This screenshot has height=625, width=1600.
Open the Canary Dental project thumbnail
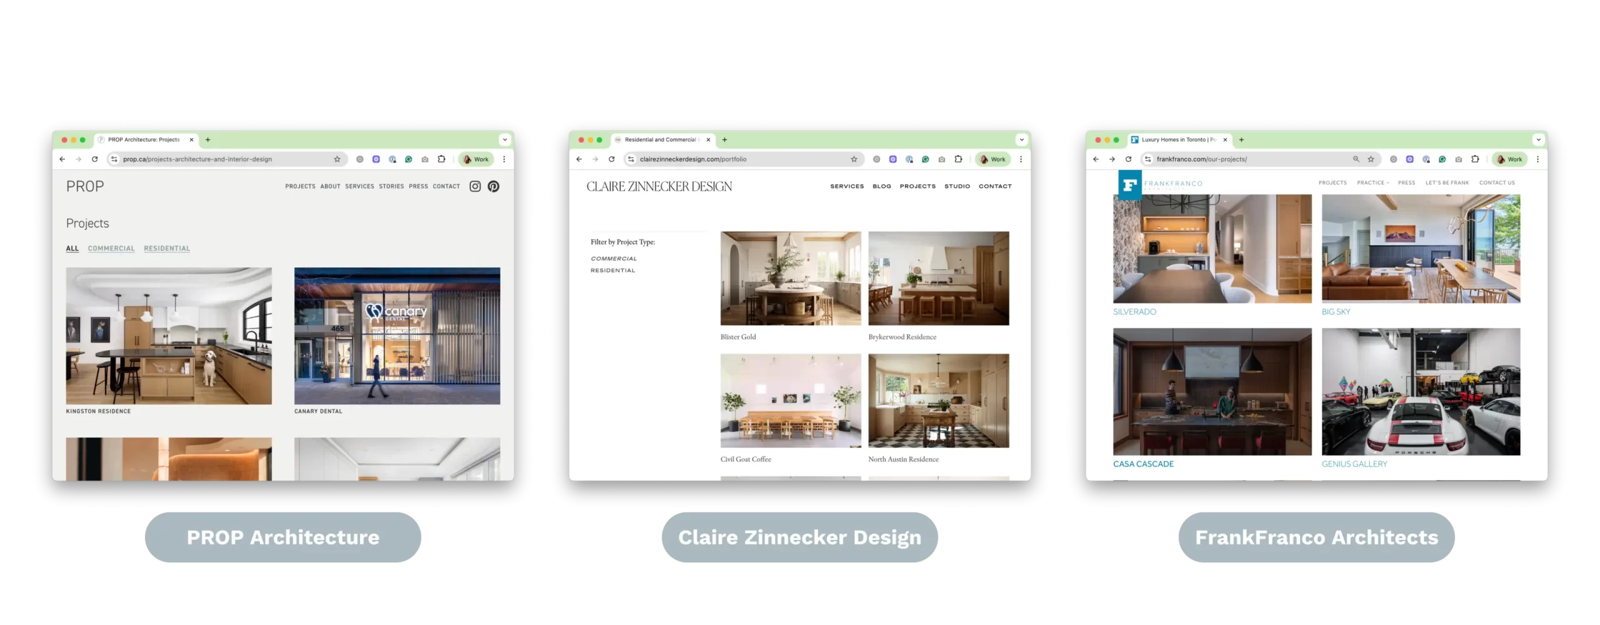click(397, 336)
